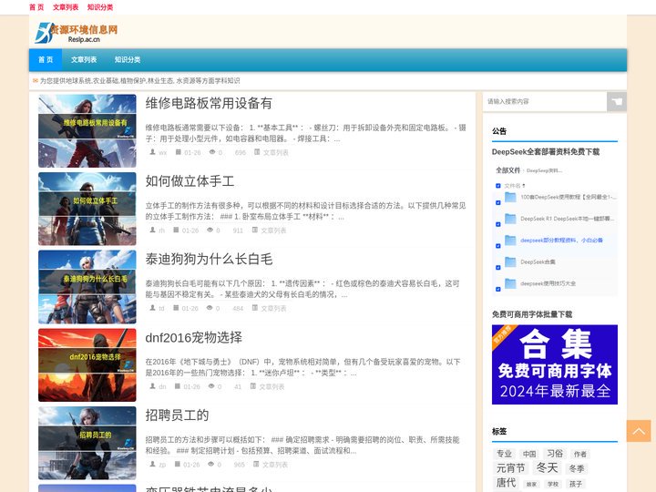Click inside the search input field
The height and width of the screenshot is (492, 656).
[x=545, y=102]
